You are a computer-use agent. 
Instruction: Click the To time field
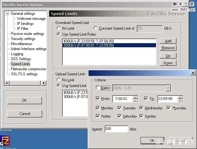[x=167, y=99]
